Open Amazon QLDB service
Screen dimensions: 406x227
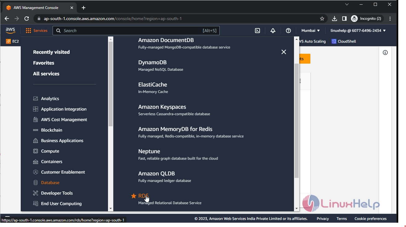point(157,174)
